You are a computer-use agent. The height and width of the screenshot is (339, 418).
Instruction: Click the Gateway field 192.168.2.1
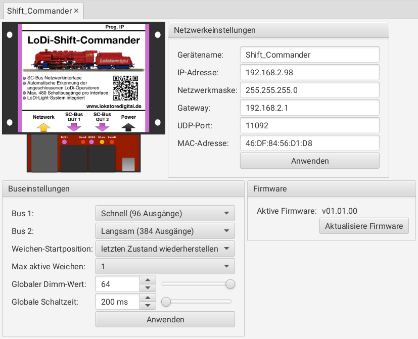pyautogui.click(x=309, y=108)
